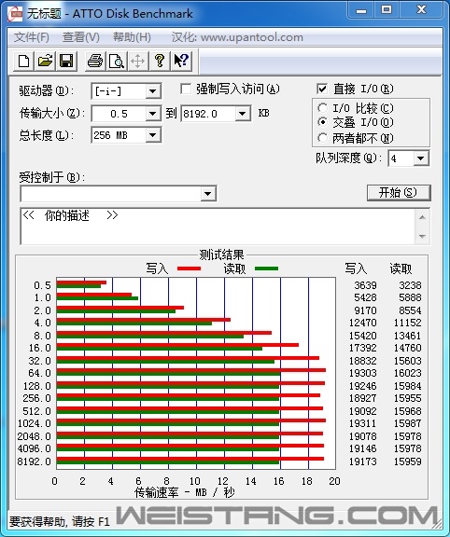Select the I/O 比较 radio option
Viewport: 450px width, 537px height.
pyautogui.click(x=322, y=108)
